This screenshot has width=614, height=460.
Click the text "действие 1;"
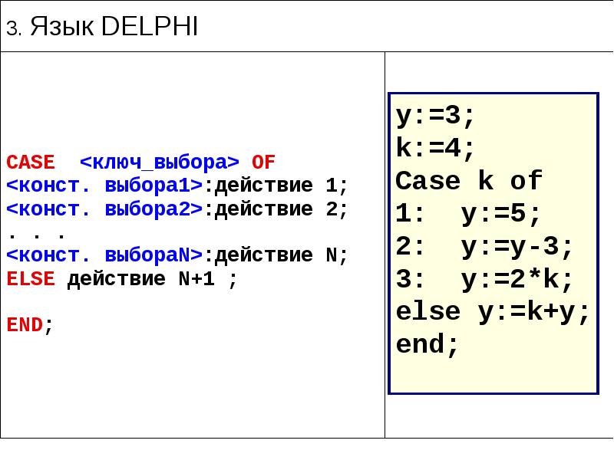click(x=277, y=186)
